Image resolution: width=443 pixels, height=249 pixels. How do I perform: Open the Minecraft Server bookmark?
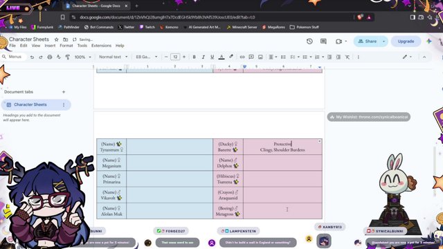(242, 27)
